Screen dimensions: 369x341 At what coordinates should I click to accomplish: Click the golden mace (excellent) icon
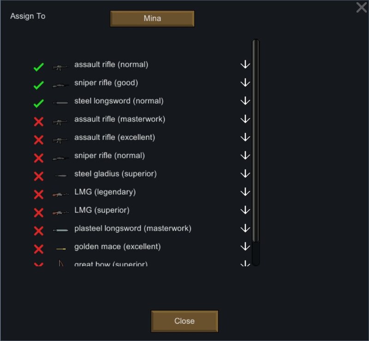pos(61,249)
